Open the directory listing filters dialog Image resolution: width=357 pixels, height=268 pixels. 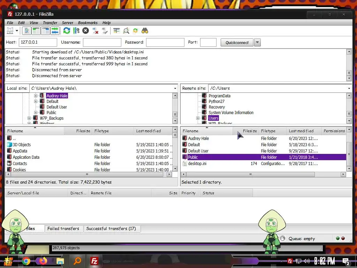tap(116, 31)
